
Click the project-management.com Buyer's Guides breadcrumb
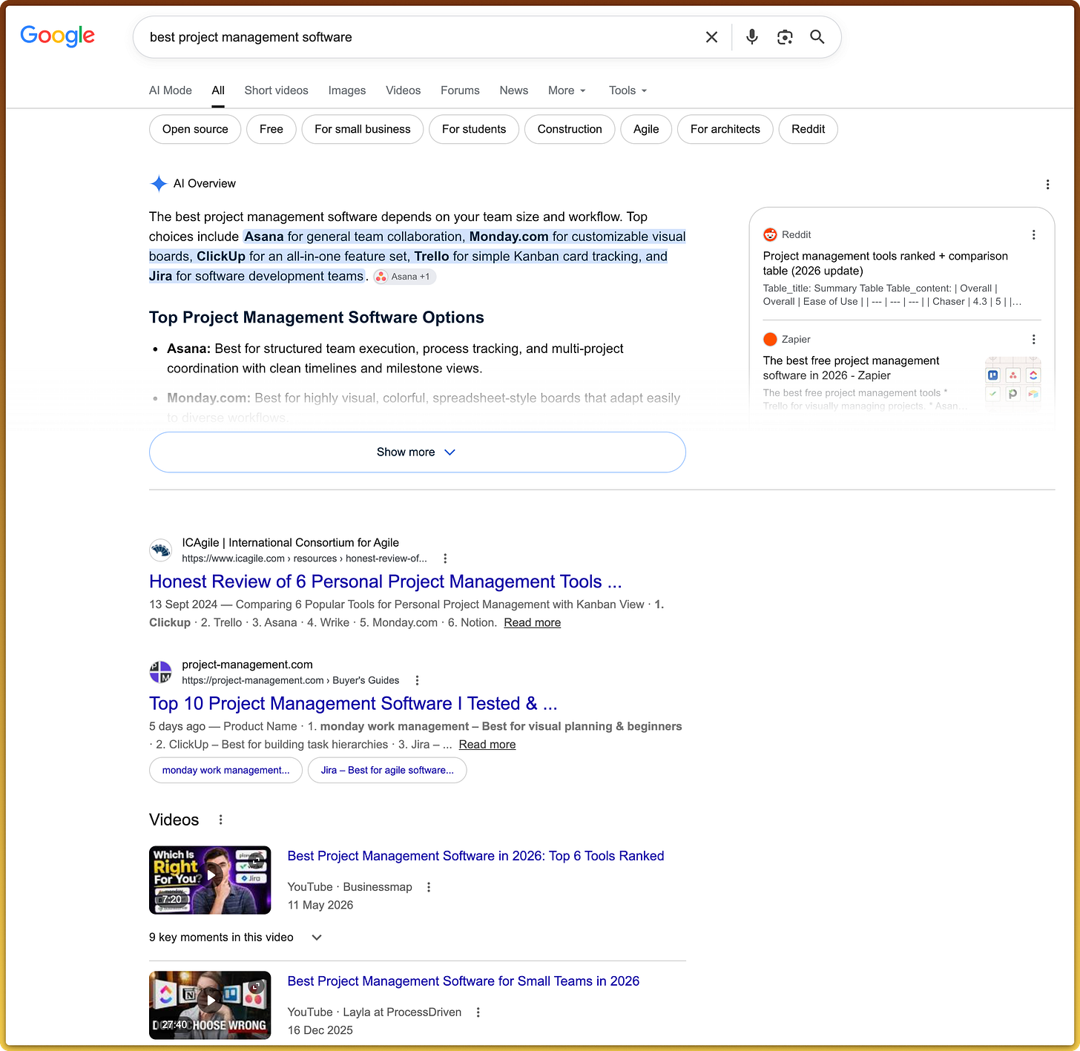point(291,680)
